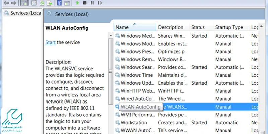Sort by the Name column header

[x=135, y=27]
